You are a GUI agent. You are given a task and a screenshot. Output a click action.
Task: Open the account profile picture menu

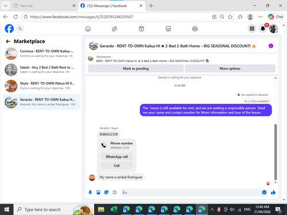[x=273, y=29]
